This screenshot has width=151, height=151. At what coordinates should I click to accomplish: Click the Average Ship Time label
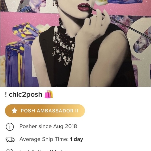[44, 139]
